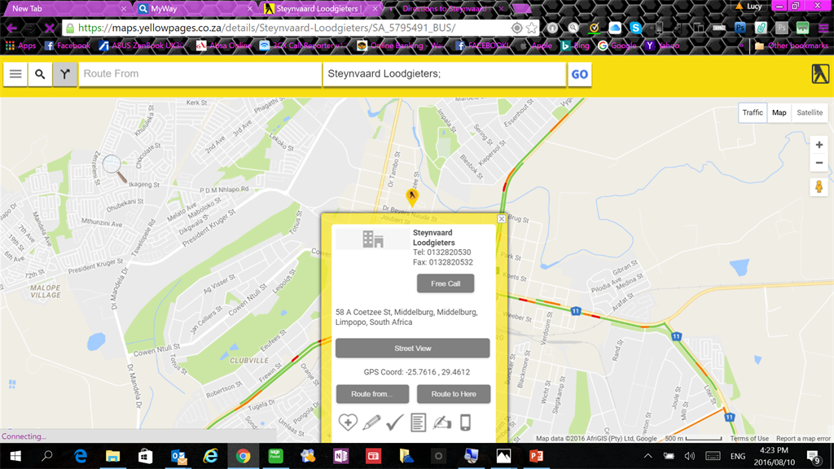Open Microsoft Edge from the taskbar
This screenshot has width=834, height=469.
[x=81, y=456]
